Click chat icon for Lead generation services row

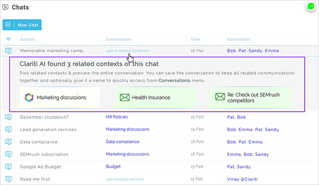pyautogui.click(x=8, y=130)
